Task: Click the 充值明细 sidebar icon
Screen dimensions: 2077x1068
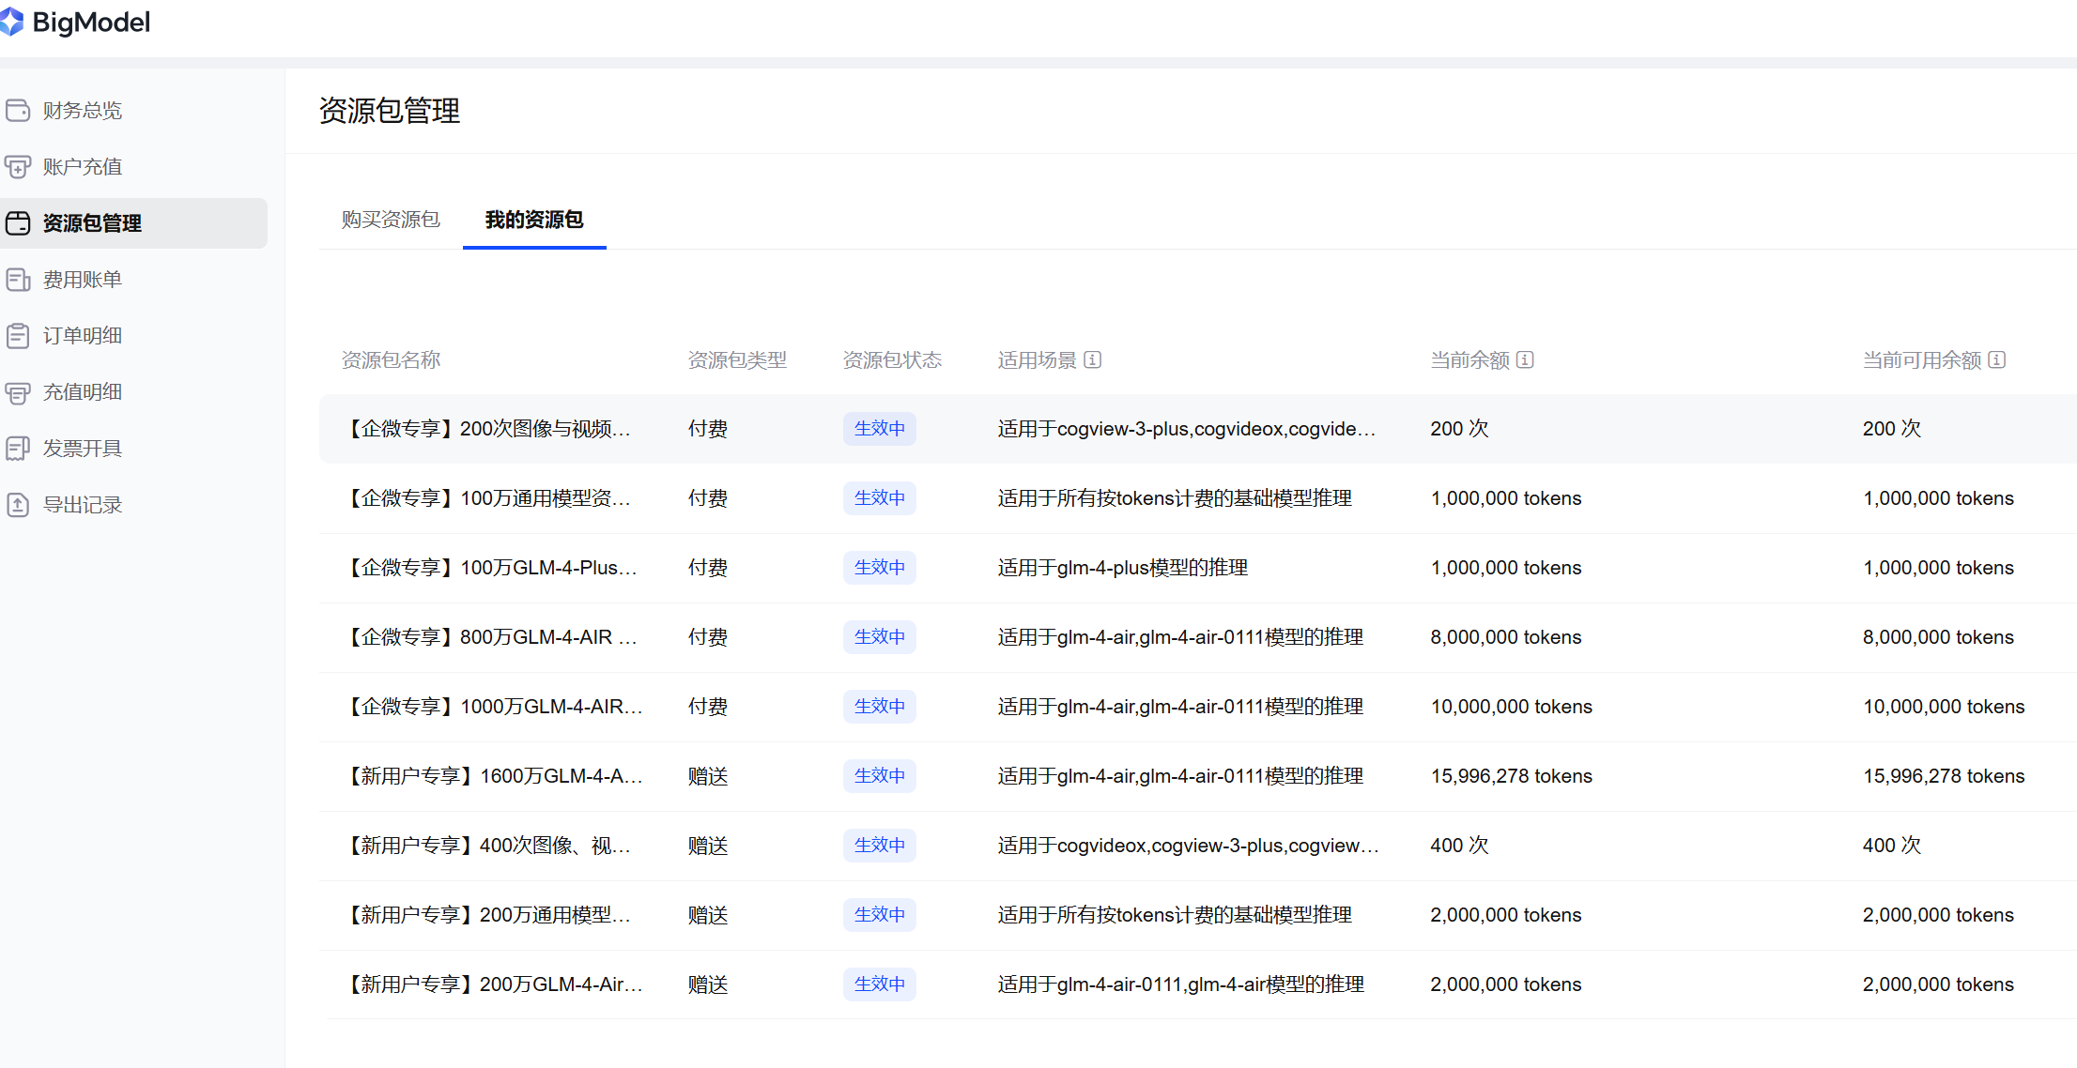Action: coord(18,392)
